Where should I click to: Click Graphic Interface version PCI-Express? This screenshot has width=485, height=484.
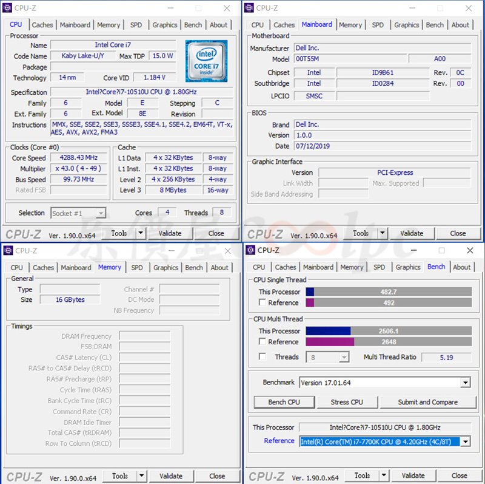pyautogui.click(x=395, y=172)
